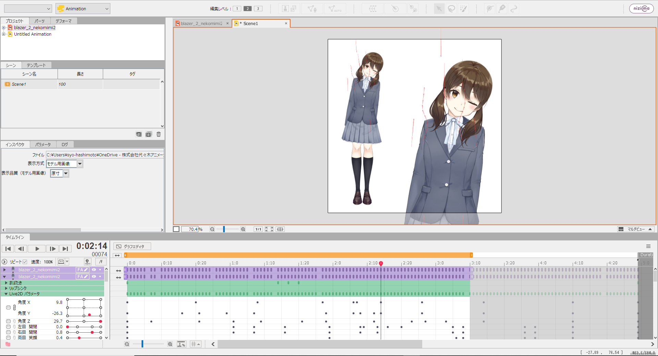Screen dimensions: 658x356
Task: Click the mesh auto-generate icon
Action: tap(335, 9)
